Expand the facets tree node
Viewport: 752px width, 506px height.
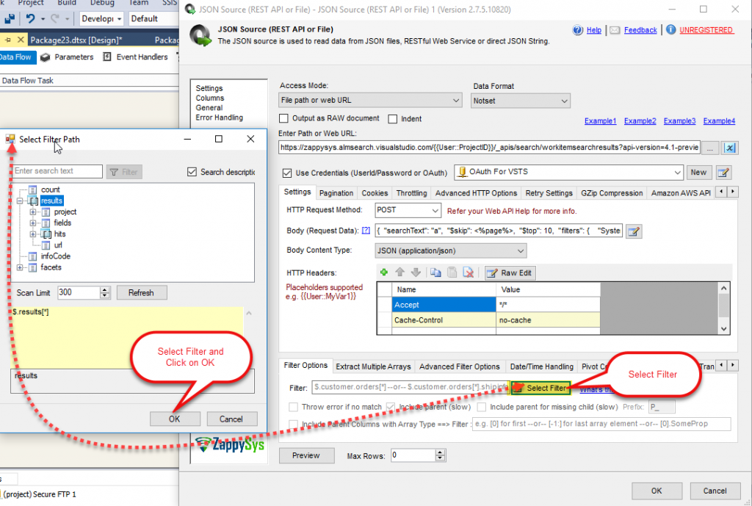(x=21, y=267)
